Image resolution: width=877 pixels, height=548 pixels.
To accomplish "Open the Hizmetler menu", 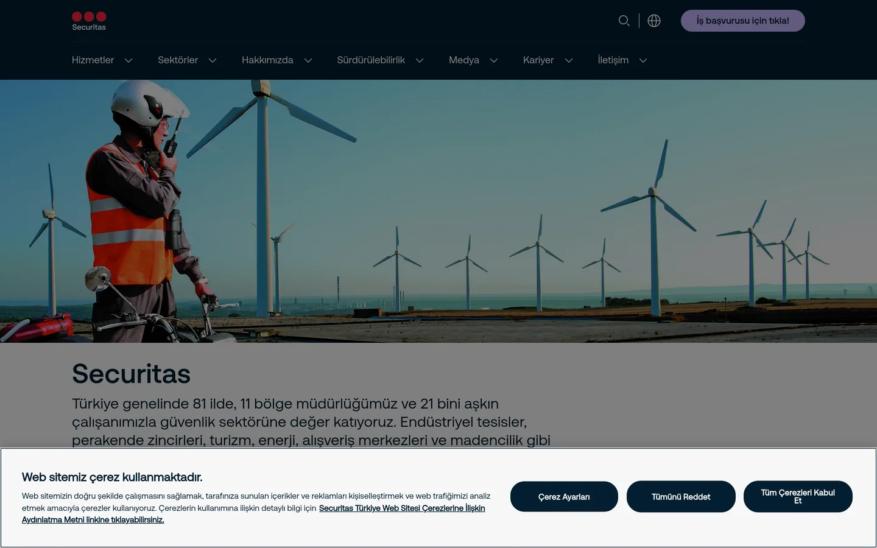I will click(x=93, y=60).
